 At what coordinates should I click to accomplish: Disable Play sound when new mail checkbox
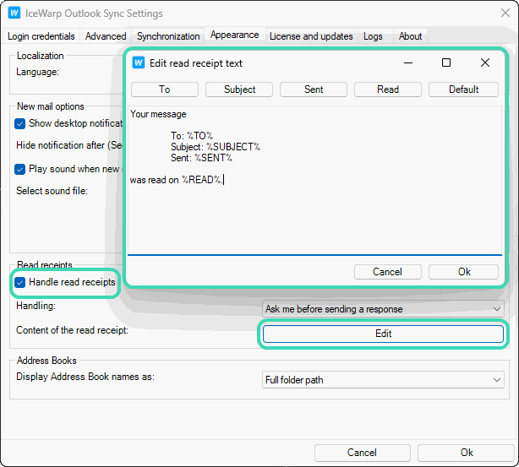(x=21, y=169)
